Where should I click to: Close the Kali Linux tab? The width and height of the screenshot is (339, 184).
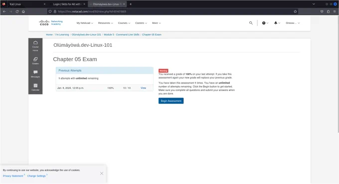pos(44,4)
